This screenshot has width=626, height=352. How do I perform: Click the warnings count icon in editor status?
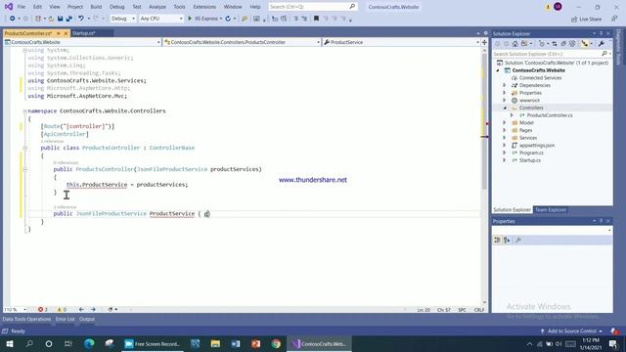tap(60, 309)
